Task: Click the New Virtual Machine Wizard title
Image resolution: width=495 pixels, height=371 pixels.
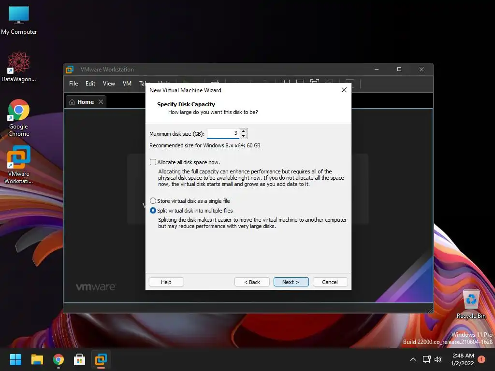Action: pyautogui.click(x=185, y=90)
